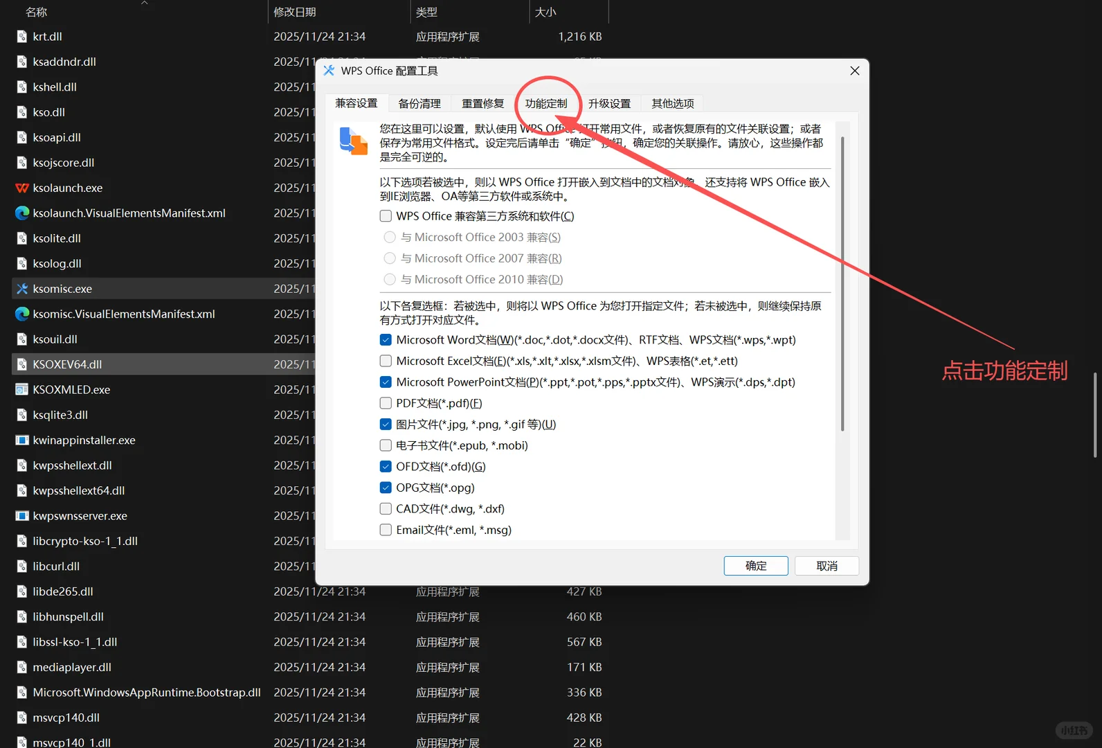Uncheck Microsoft PowerPoint文档 association checkbox

tap(386, 382)
